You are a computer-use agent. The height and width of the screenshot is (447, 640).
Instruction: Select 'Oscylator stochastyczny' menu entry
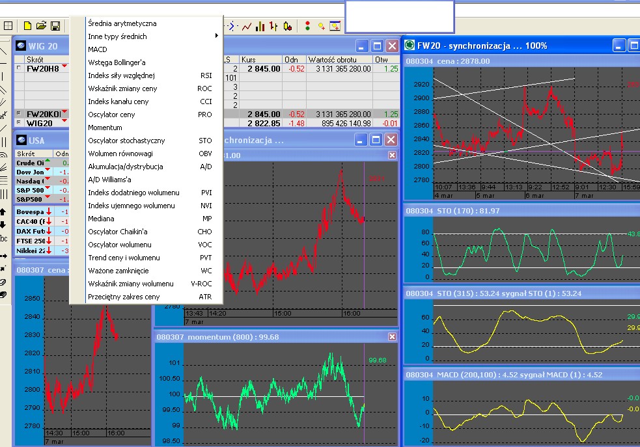coord(126,141)
